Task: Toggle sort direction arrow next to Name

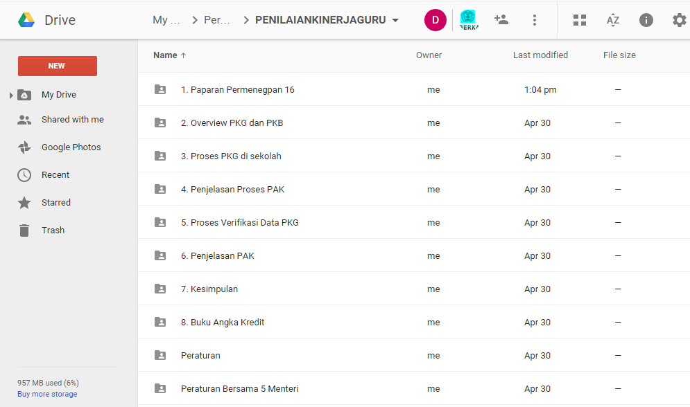Action: pos(184,55)
